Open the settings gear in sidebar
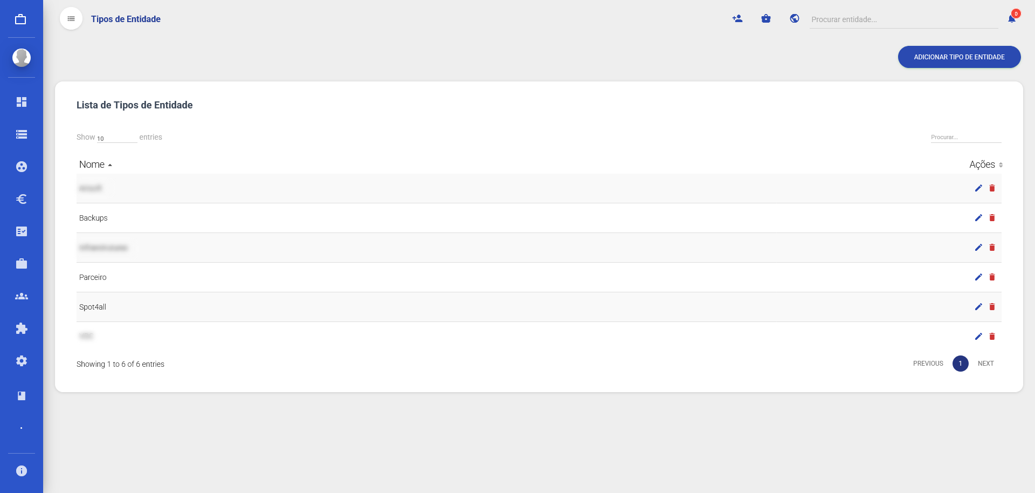Screen dimensions: 1035x493 22,361
